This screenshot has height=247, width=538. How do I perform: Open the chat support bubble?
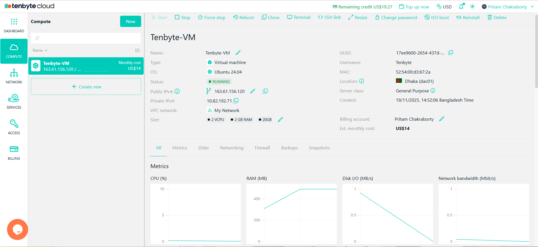[x=17, y=229]
